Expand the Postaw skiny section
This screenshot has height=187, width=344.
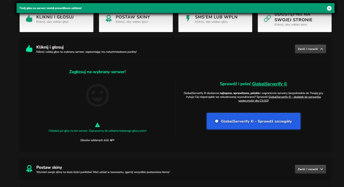coord(310,169)
